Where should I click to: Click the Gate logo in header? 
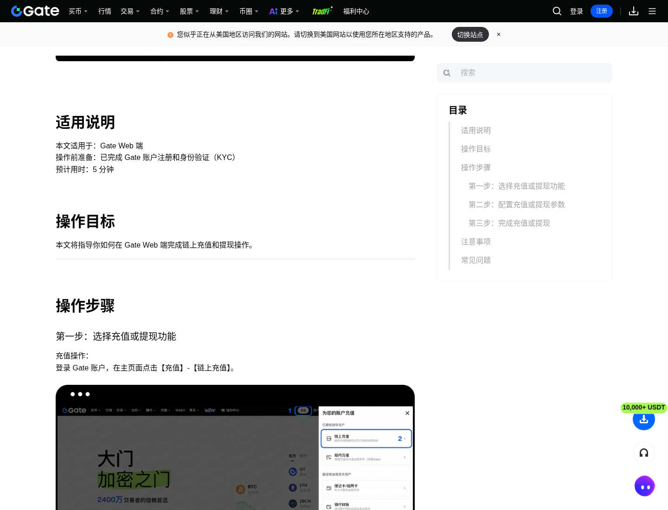pyautogui.click(x=35, y=11)
